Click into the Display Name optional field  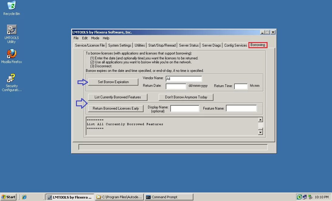(185, 108)
